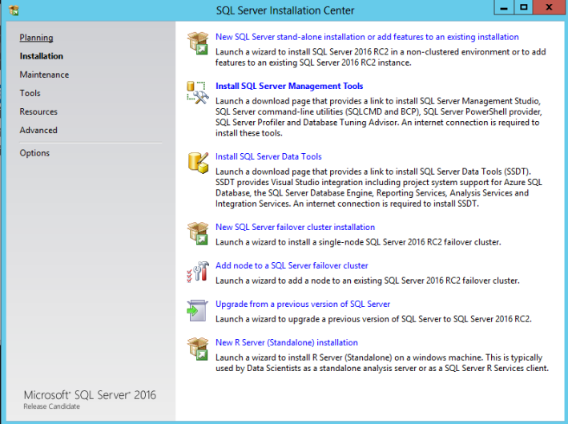Click the box icon for stand-alone installation

[198, 43]
